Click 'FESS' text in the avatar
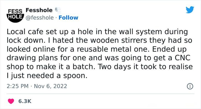201x109 pixels. point(15,11)
